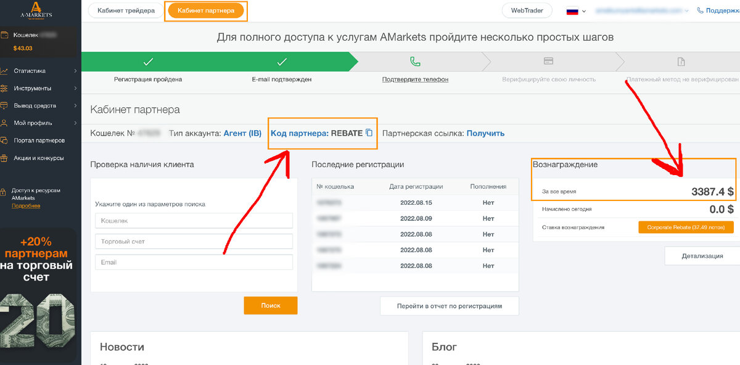The height and width of the screenshot is (365, 740).
Task: Open Портал партнеров in sidebar
Action: click(39, 141)
